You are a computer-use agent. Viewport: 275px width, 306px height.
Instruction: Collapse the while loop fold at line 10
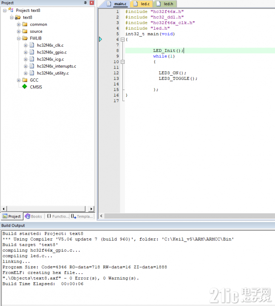(x=122, y=62)
